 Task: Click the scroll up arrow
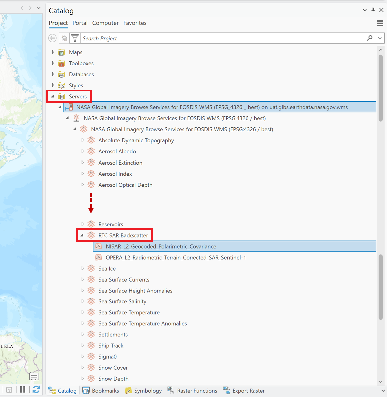click(x=381, y=50)
